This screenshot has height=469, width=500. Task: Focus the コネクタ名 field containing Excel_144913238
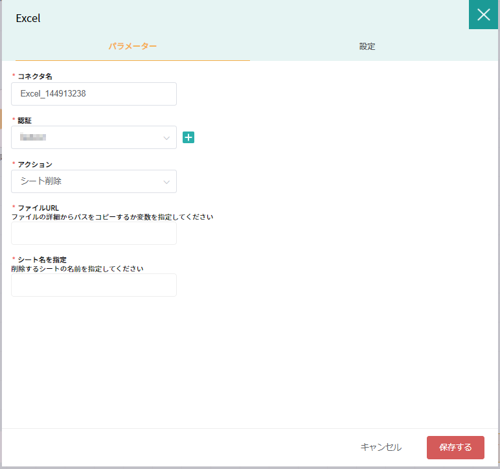click(x=94, y=94)
